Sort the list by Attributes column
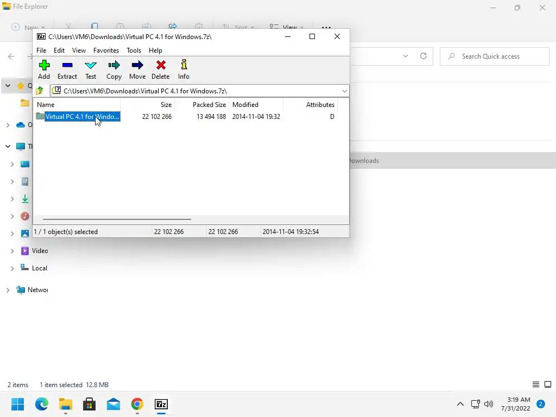The width and height of the screenshot is (556, 417). [310, 105]
